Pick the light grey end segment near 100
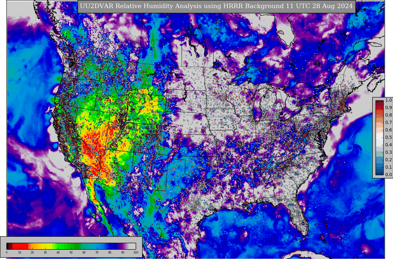This screenshot has height=259, width=393. tap(133, 246)
